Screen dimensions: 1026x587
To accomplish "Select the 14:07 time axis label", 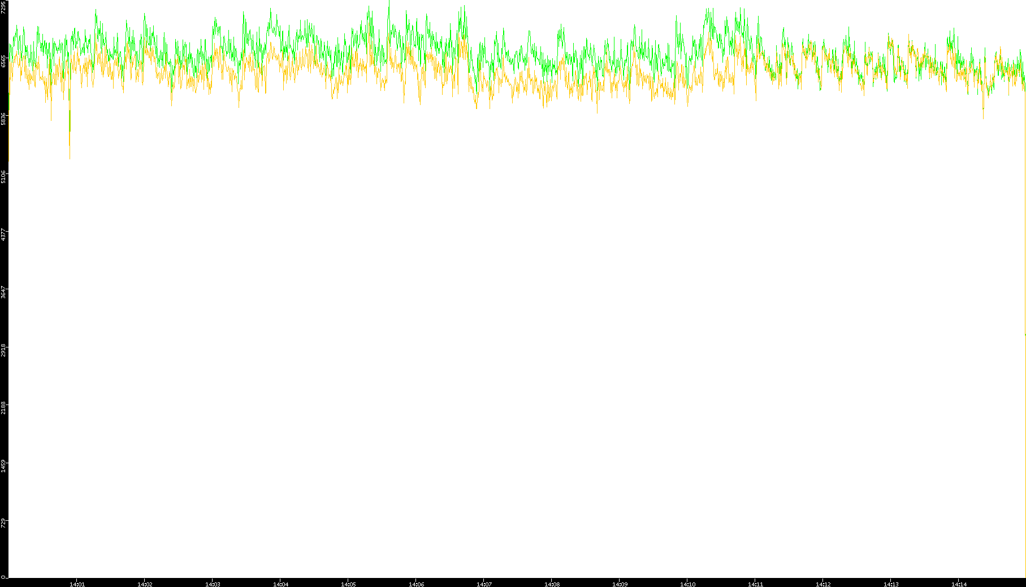I will click(x=484, y=584).
